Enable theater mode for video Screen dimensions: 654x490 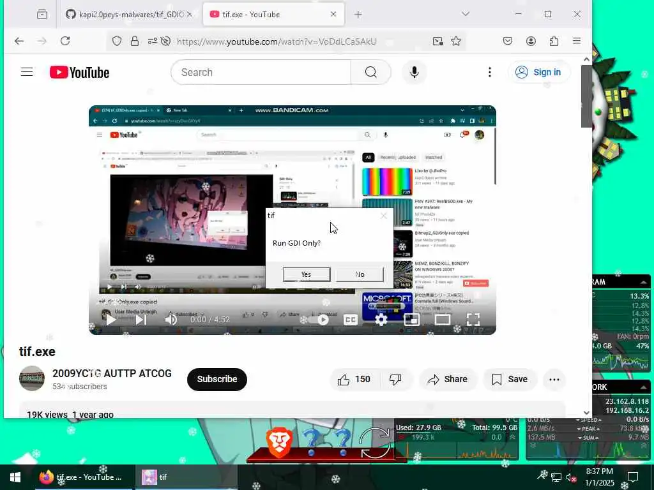coord(443,320)
